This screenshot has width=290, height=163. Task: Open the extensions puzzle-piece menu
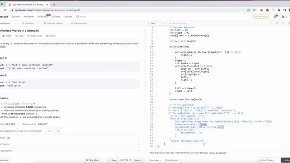pyautogui.click(x=279, y=10)
